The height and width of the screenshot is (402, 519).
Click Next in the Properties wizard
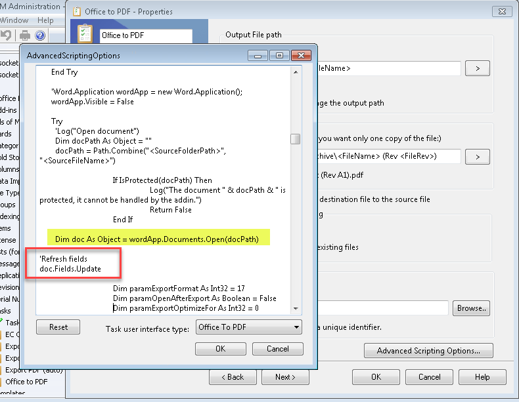(285, 377)
